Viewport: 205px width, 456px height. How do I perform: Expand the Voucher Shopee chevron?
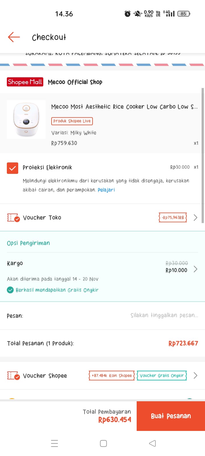coord(195,376)
